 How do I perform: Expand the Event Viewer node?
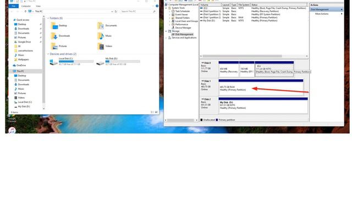169,14
